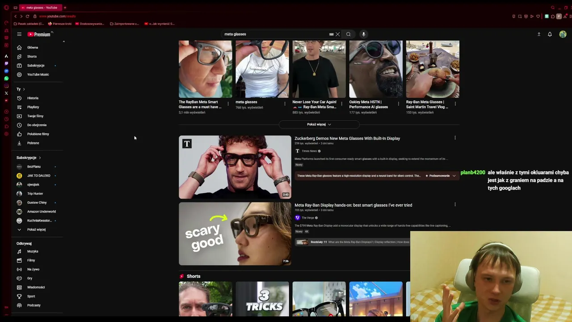
Task: Open the Times News channel link
Action: coord(309,151)
